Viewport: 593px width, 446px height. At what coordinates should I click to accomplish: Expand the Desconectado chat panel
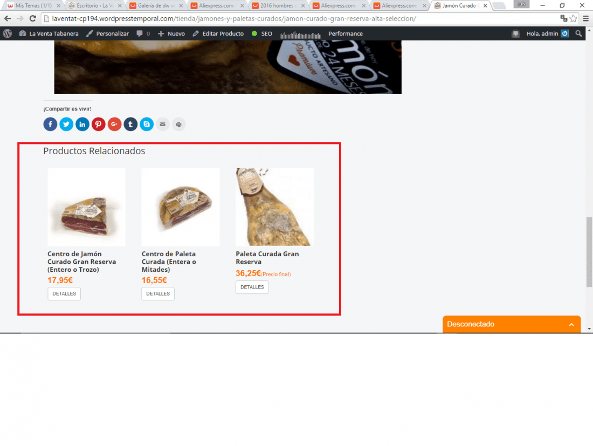pyautogui.click(x=511, y=324)
